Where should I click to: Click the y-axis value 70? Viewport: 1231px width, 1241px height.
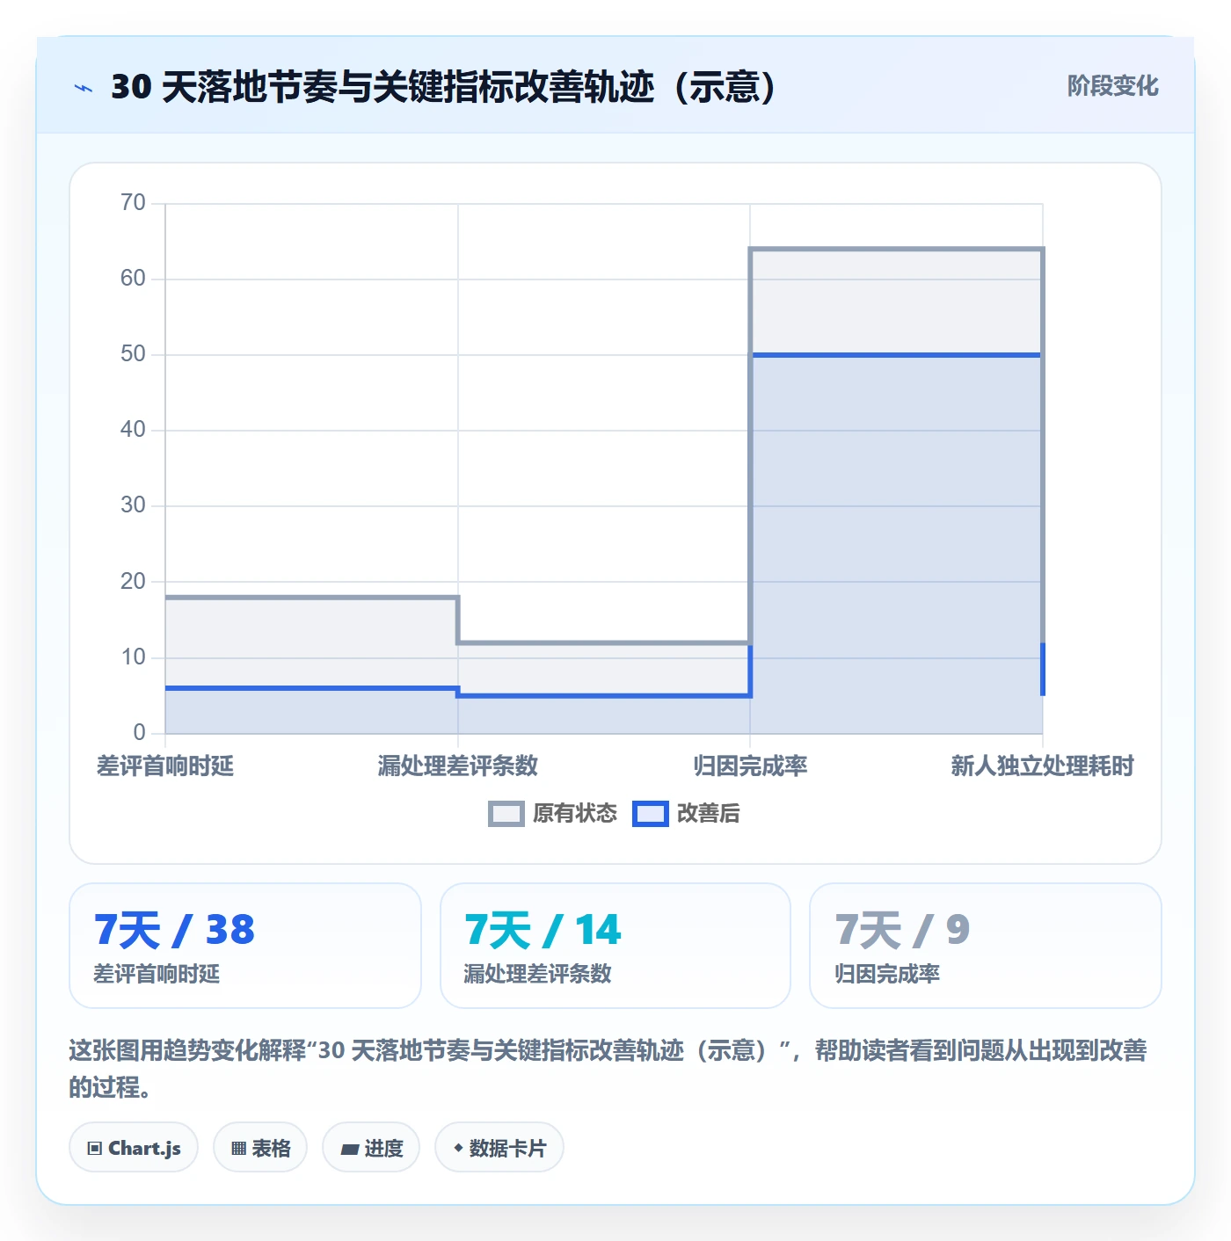point(133,203)
